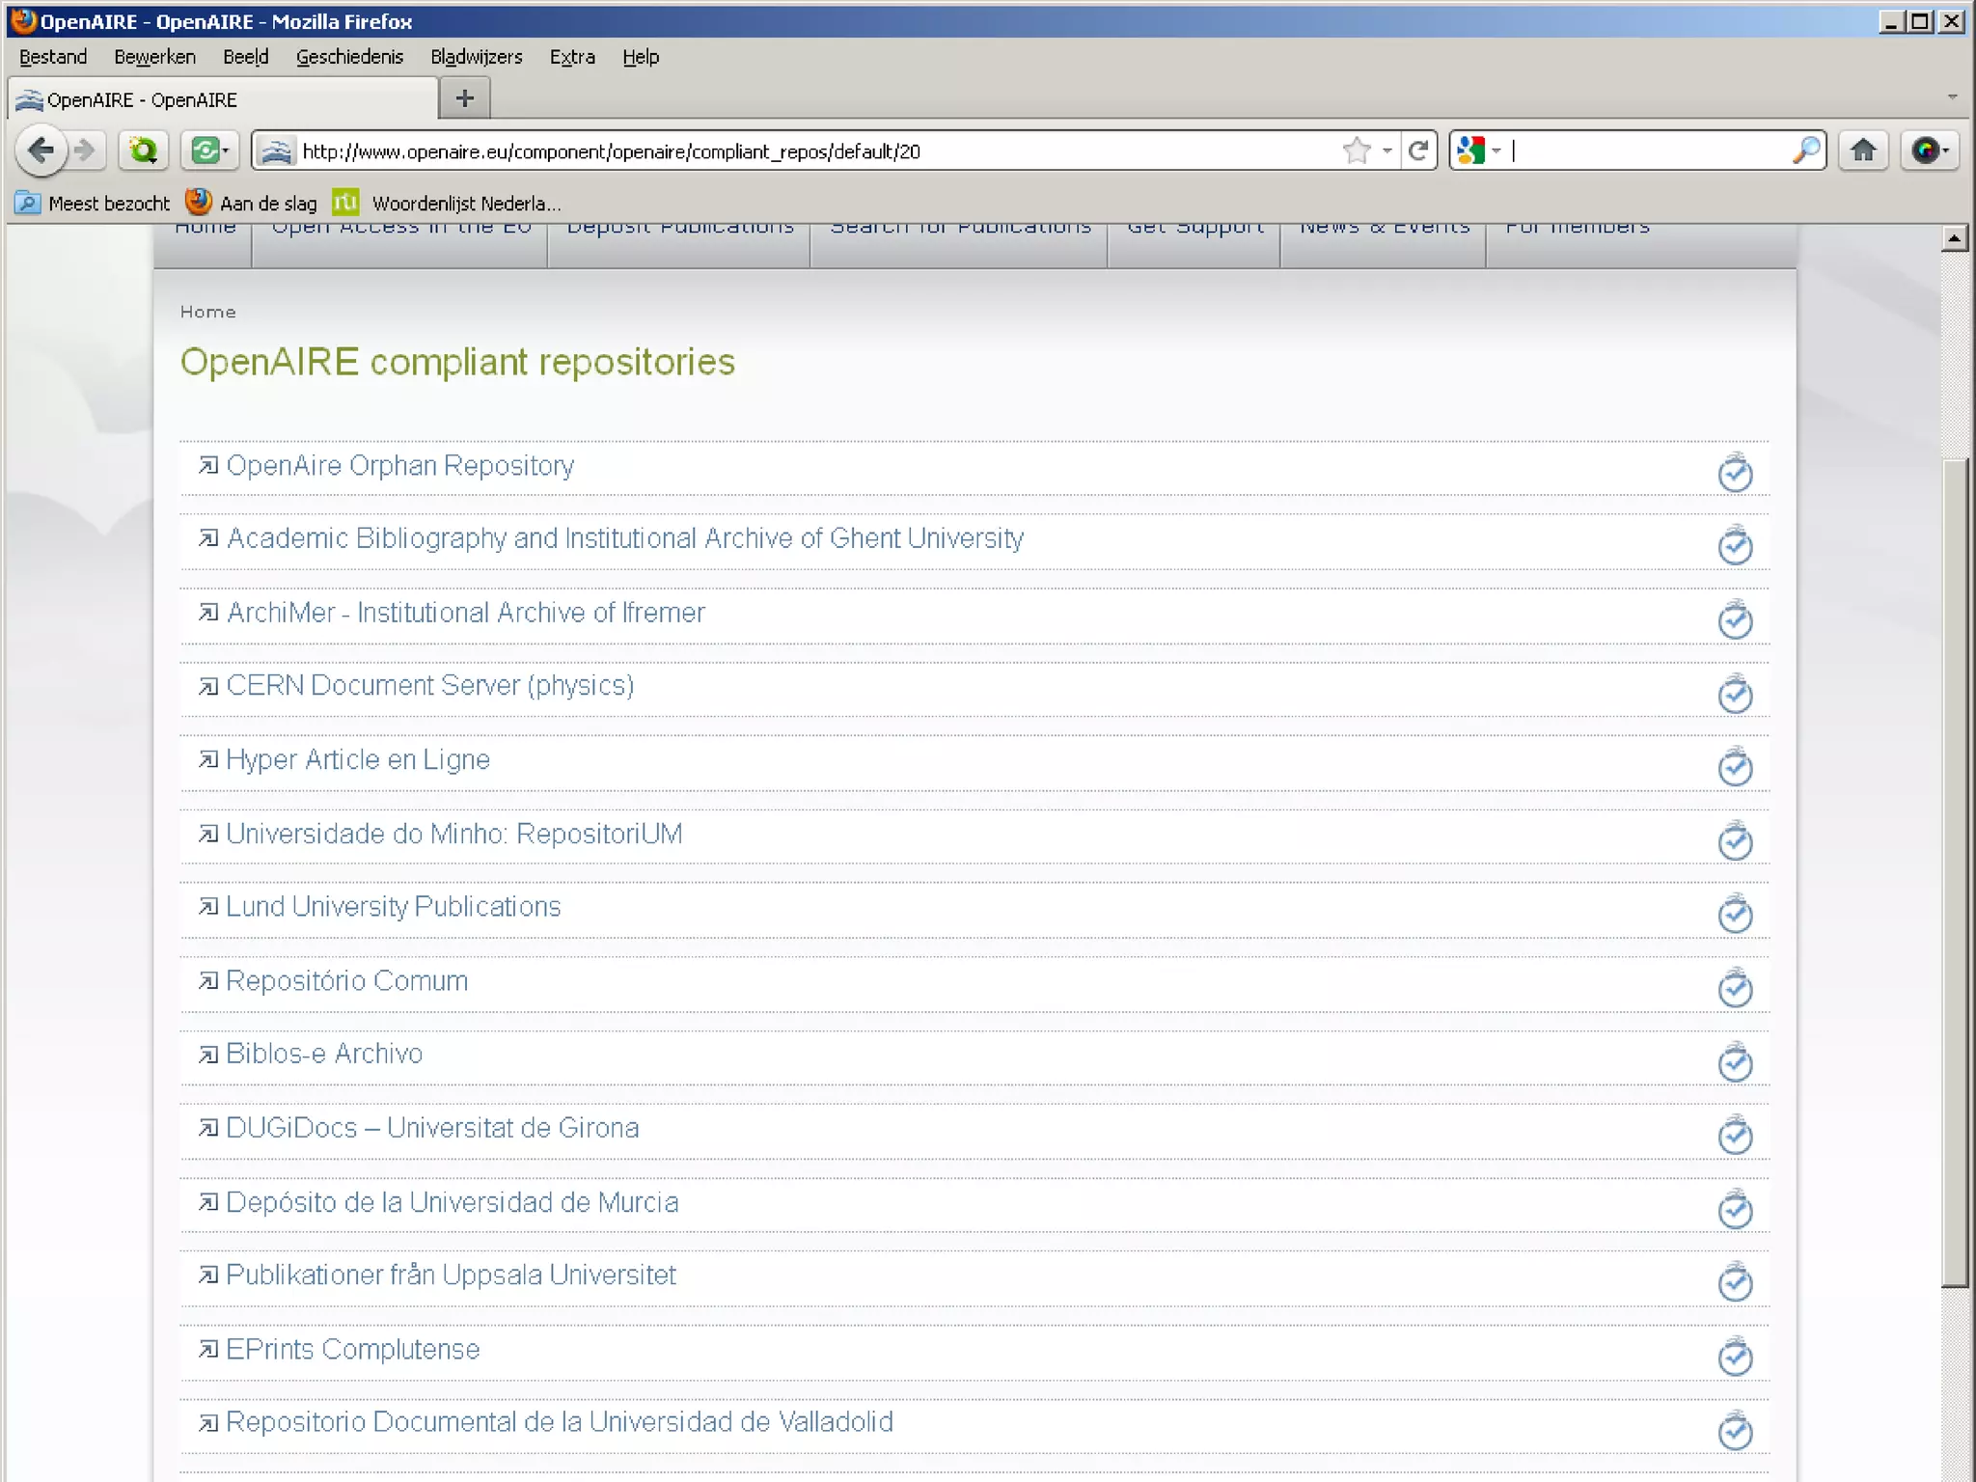
Task: Click check icon for Hyper Article en Ligne
Action: tap(1735, 766)
